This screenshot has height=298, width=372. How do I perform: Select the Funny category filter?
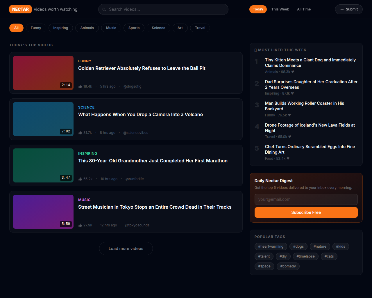point(36,28)
